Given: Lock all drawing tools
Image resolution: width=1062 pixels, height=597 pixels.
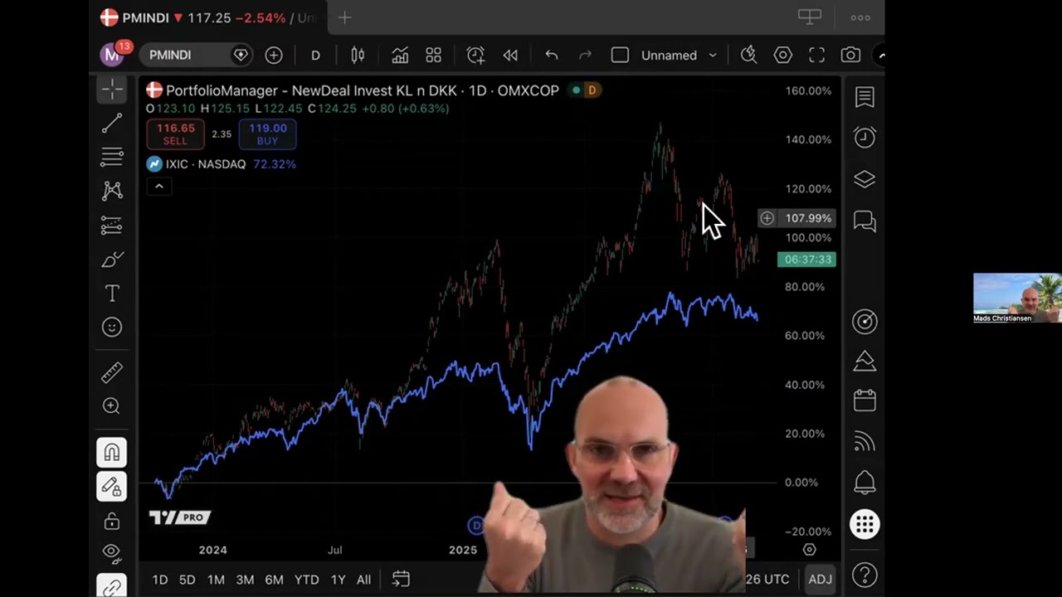Looking at the screenshot, I should [112, 522].
